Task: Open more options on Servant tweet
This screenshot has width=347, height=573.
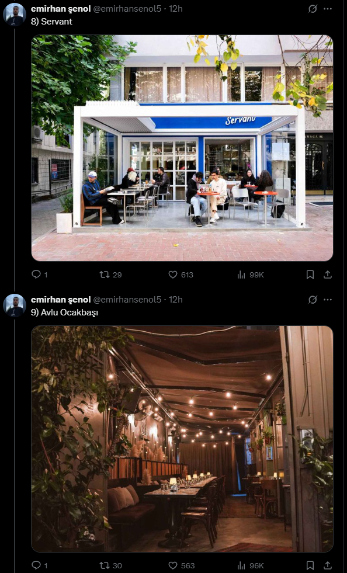Action: 328,9
